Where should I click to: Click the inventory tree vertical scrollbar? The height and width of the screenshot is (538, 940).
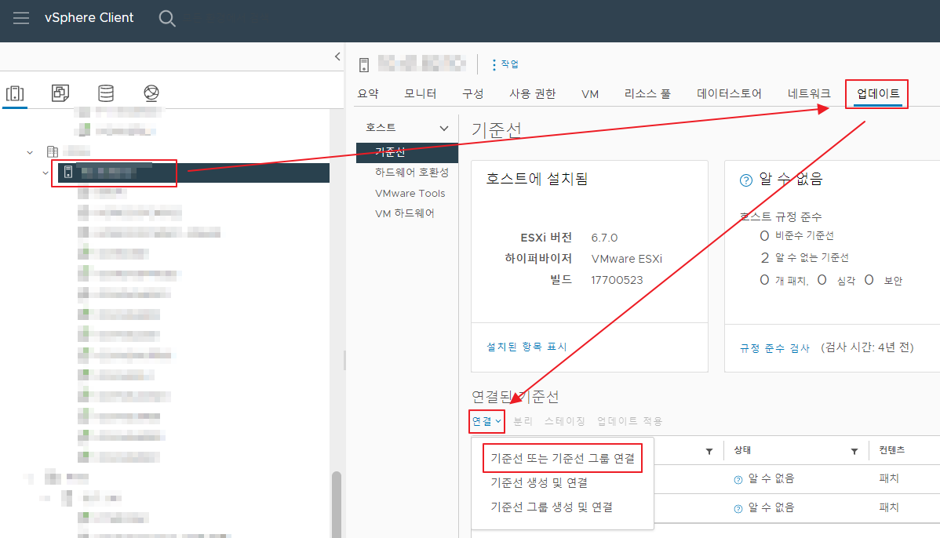[337, 504]
